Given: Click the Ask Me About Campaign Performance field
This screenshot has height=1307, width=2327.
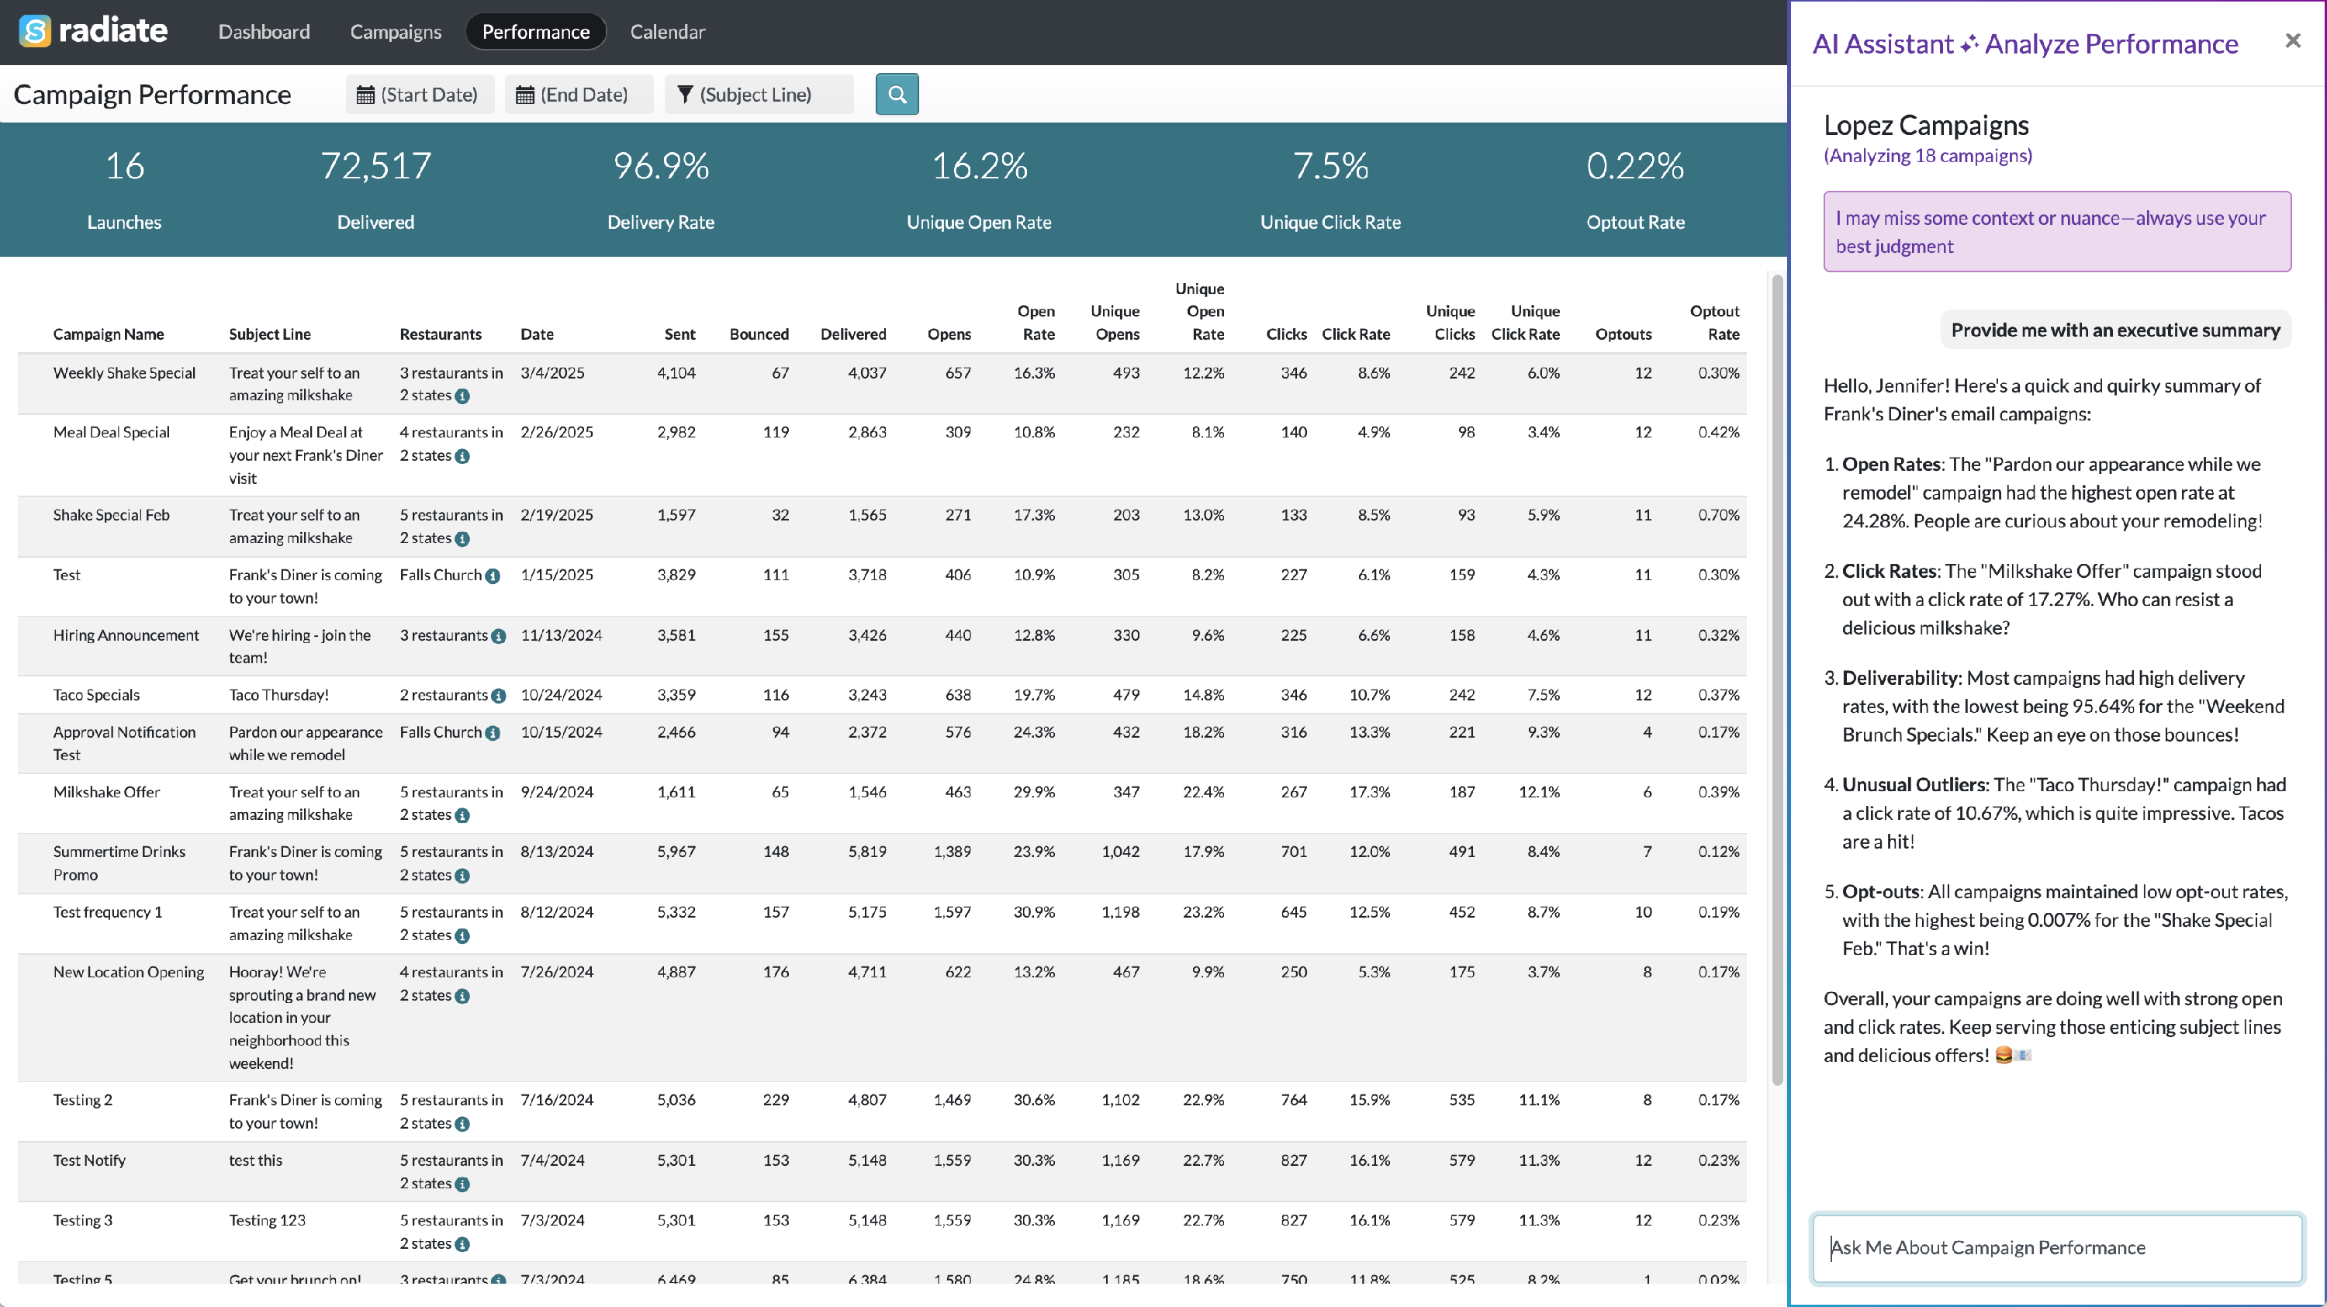Looking at the screenshot, I should coord(2056,1247).
